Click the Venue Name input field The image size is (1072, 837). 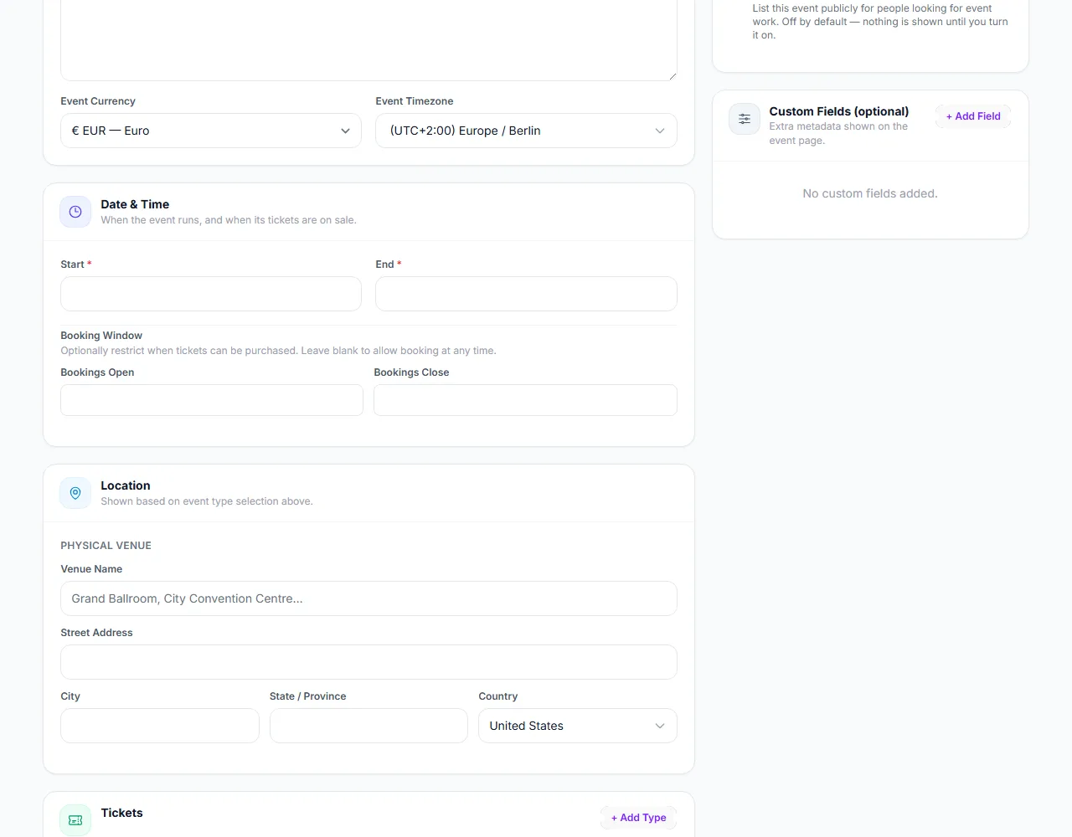point(368,598)
